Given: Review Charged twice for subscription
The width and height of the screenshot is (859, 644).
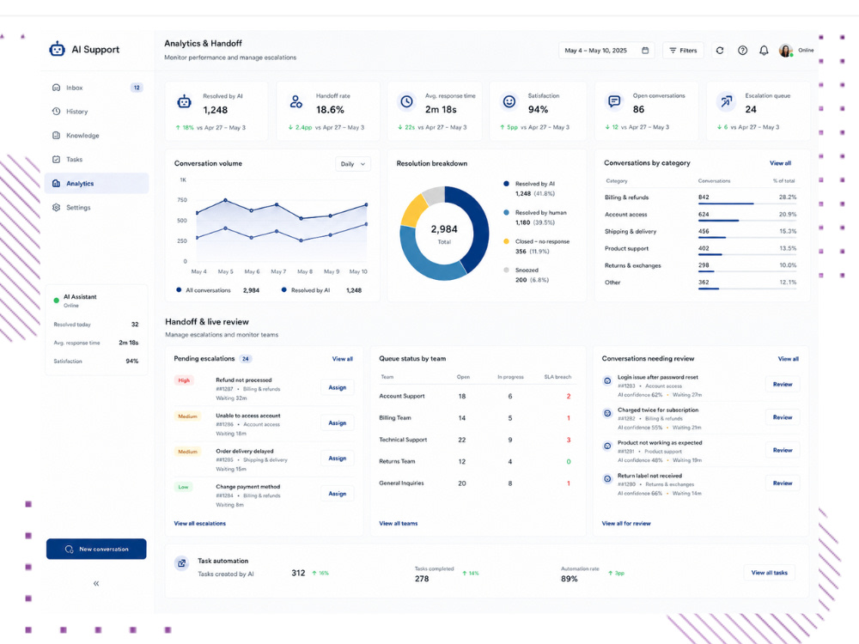Looking at the screenshot, I should 783,417.
